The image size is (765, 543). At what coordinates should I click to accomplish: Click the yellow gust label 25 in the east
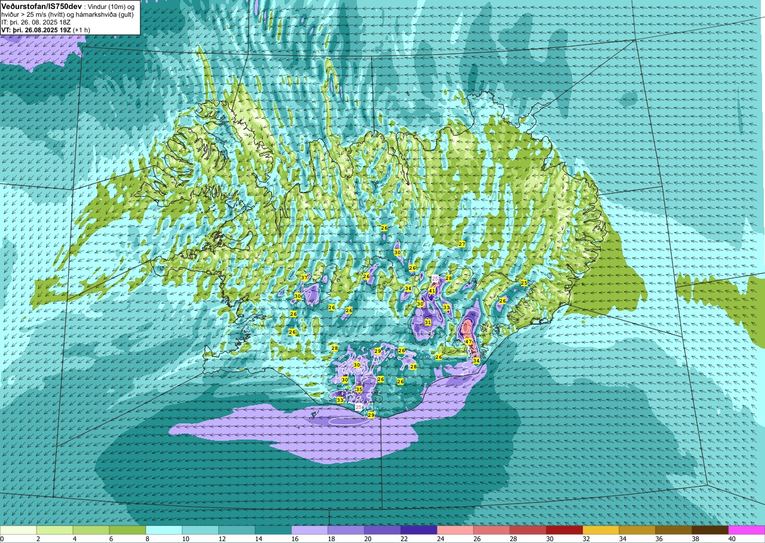coord(524,283)
